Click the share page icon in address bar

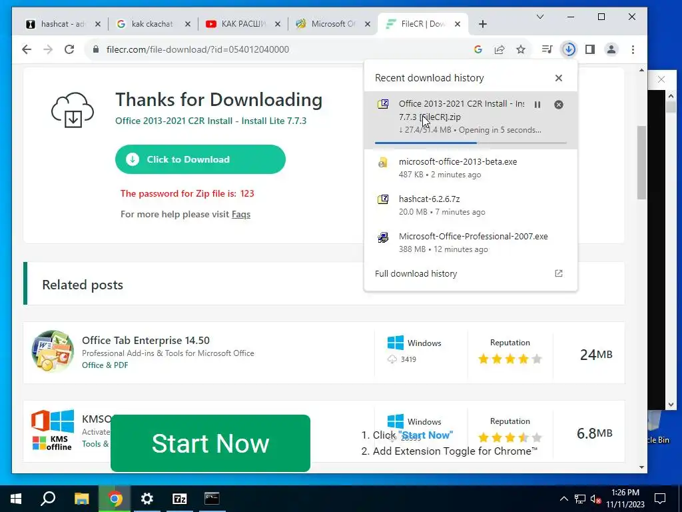(500, 49)
